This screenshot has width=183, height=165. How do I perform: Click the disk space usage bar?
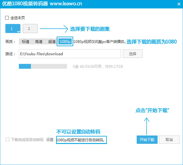(43, 66)
